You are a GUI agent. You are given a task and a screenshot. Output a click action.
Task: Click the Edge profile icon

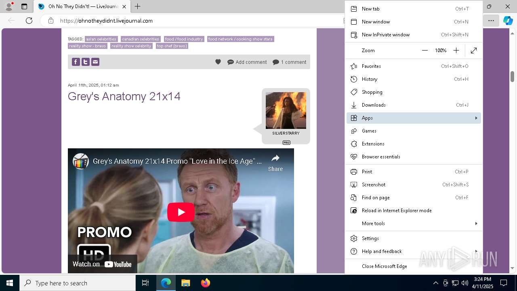[8, 6]
